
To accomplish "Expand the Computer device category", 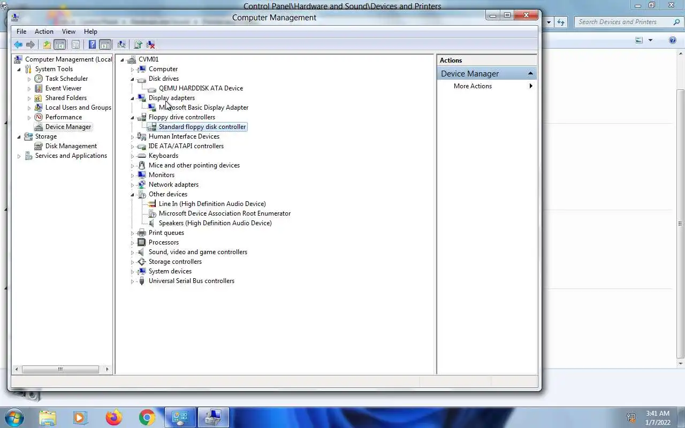I will click(x=133, y=69).
